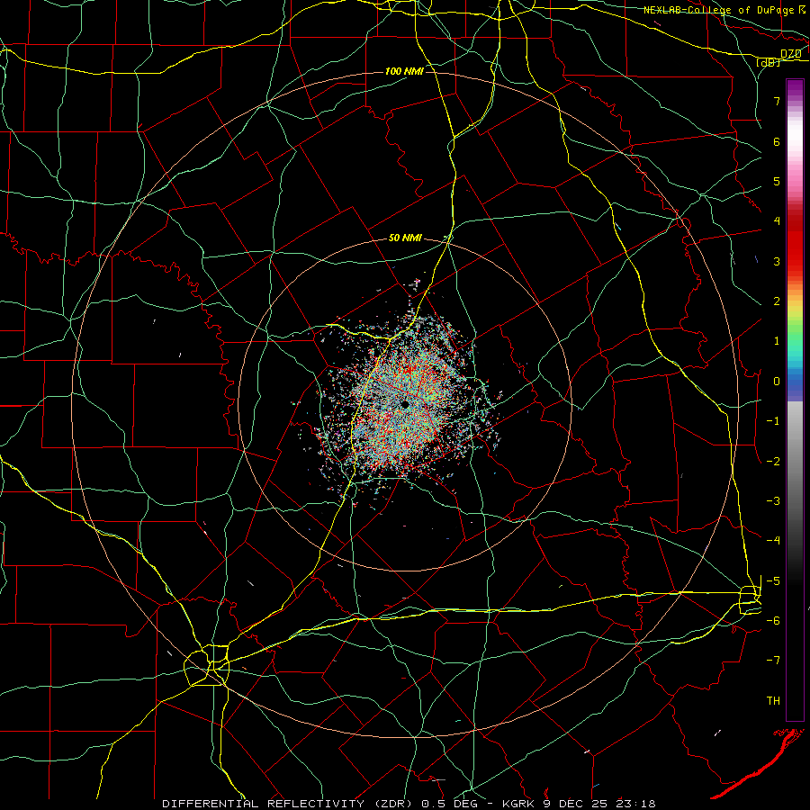This screenshot has height=810, width=810.
Task: Click the -7 dB scale label
Action: [x=773, y=661]
